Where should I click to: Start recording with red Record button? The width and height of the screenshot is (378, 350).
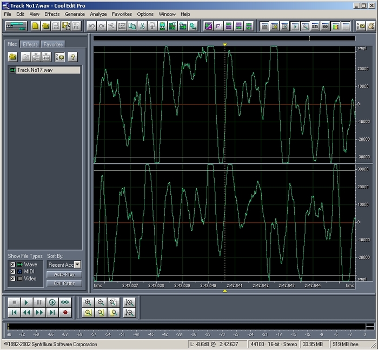click(x=65, y=313)
